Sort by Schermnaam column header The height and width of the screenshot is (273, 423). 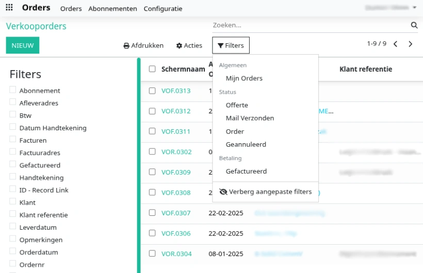[183, 69]
